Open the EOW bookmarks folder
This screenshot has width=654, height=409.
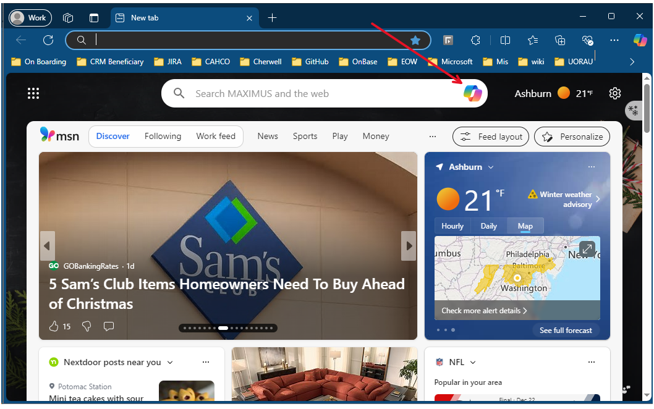click(x=402, y=62)
